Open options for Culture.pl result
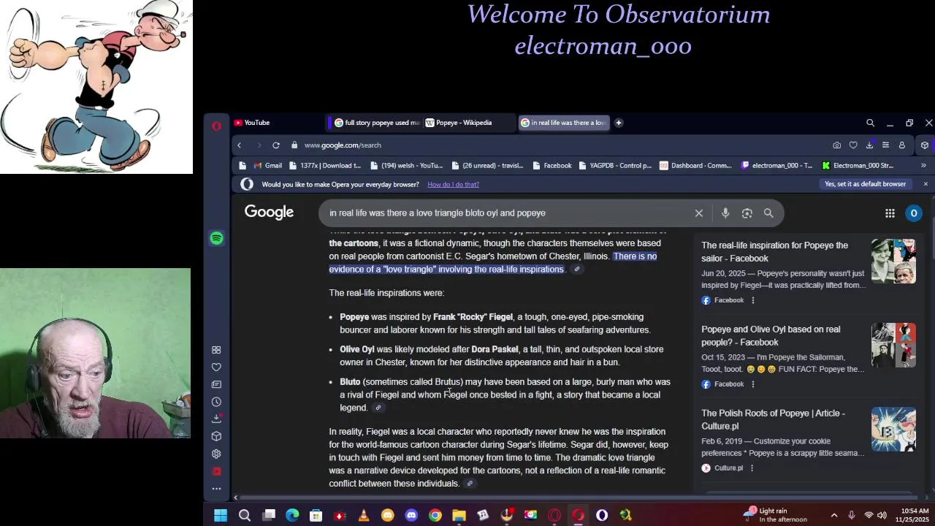Viewport: 935px width, 526px height. [752, 468]
